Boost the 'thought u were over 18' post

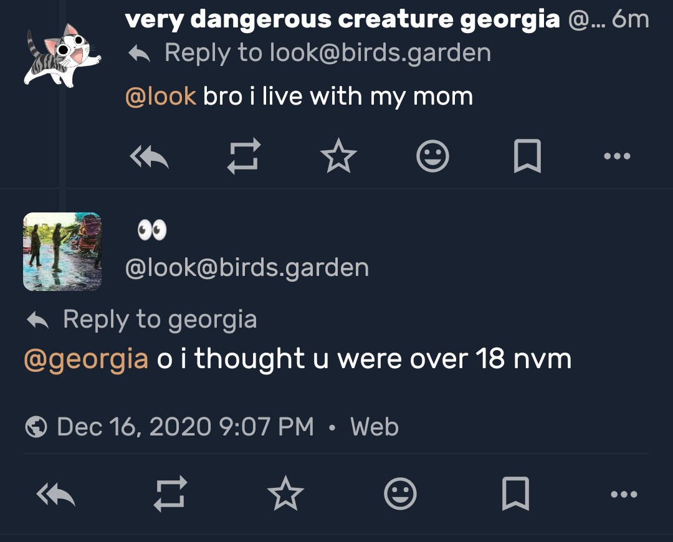[x=171, y=495]
